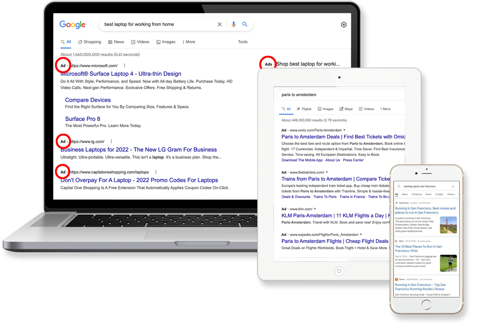Open Running in San Francisco Best routes link

[x=425, y=210]
